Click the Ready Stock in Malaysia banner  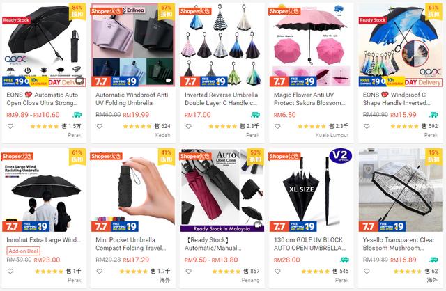[x=222, y=228]
